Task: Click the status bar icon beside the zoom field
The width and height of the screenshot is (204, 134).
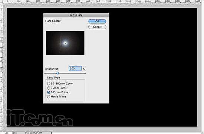Action: tap(14, 133)
